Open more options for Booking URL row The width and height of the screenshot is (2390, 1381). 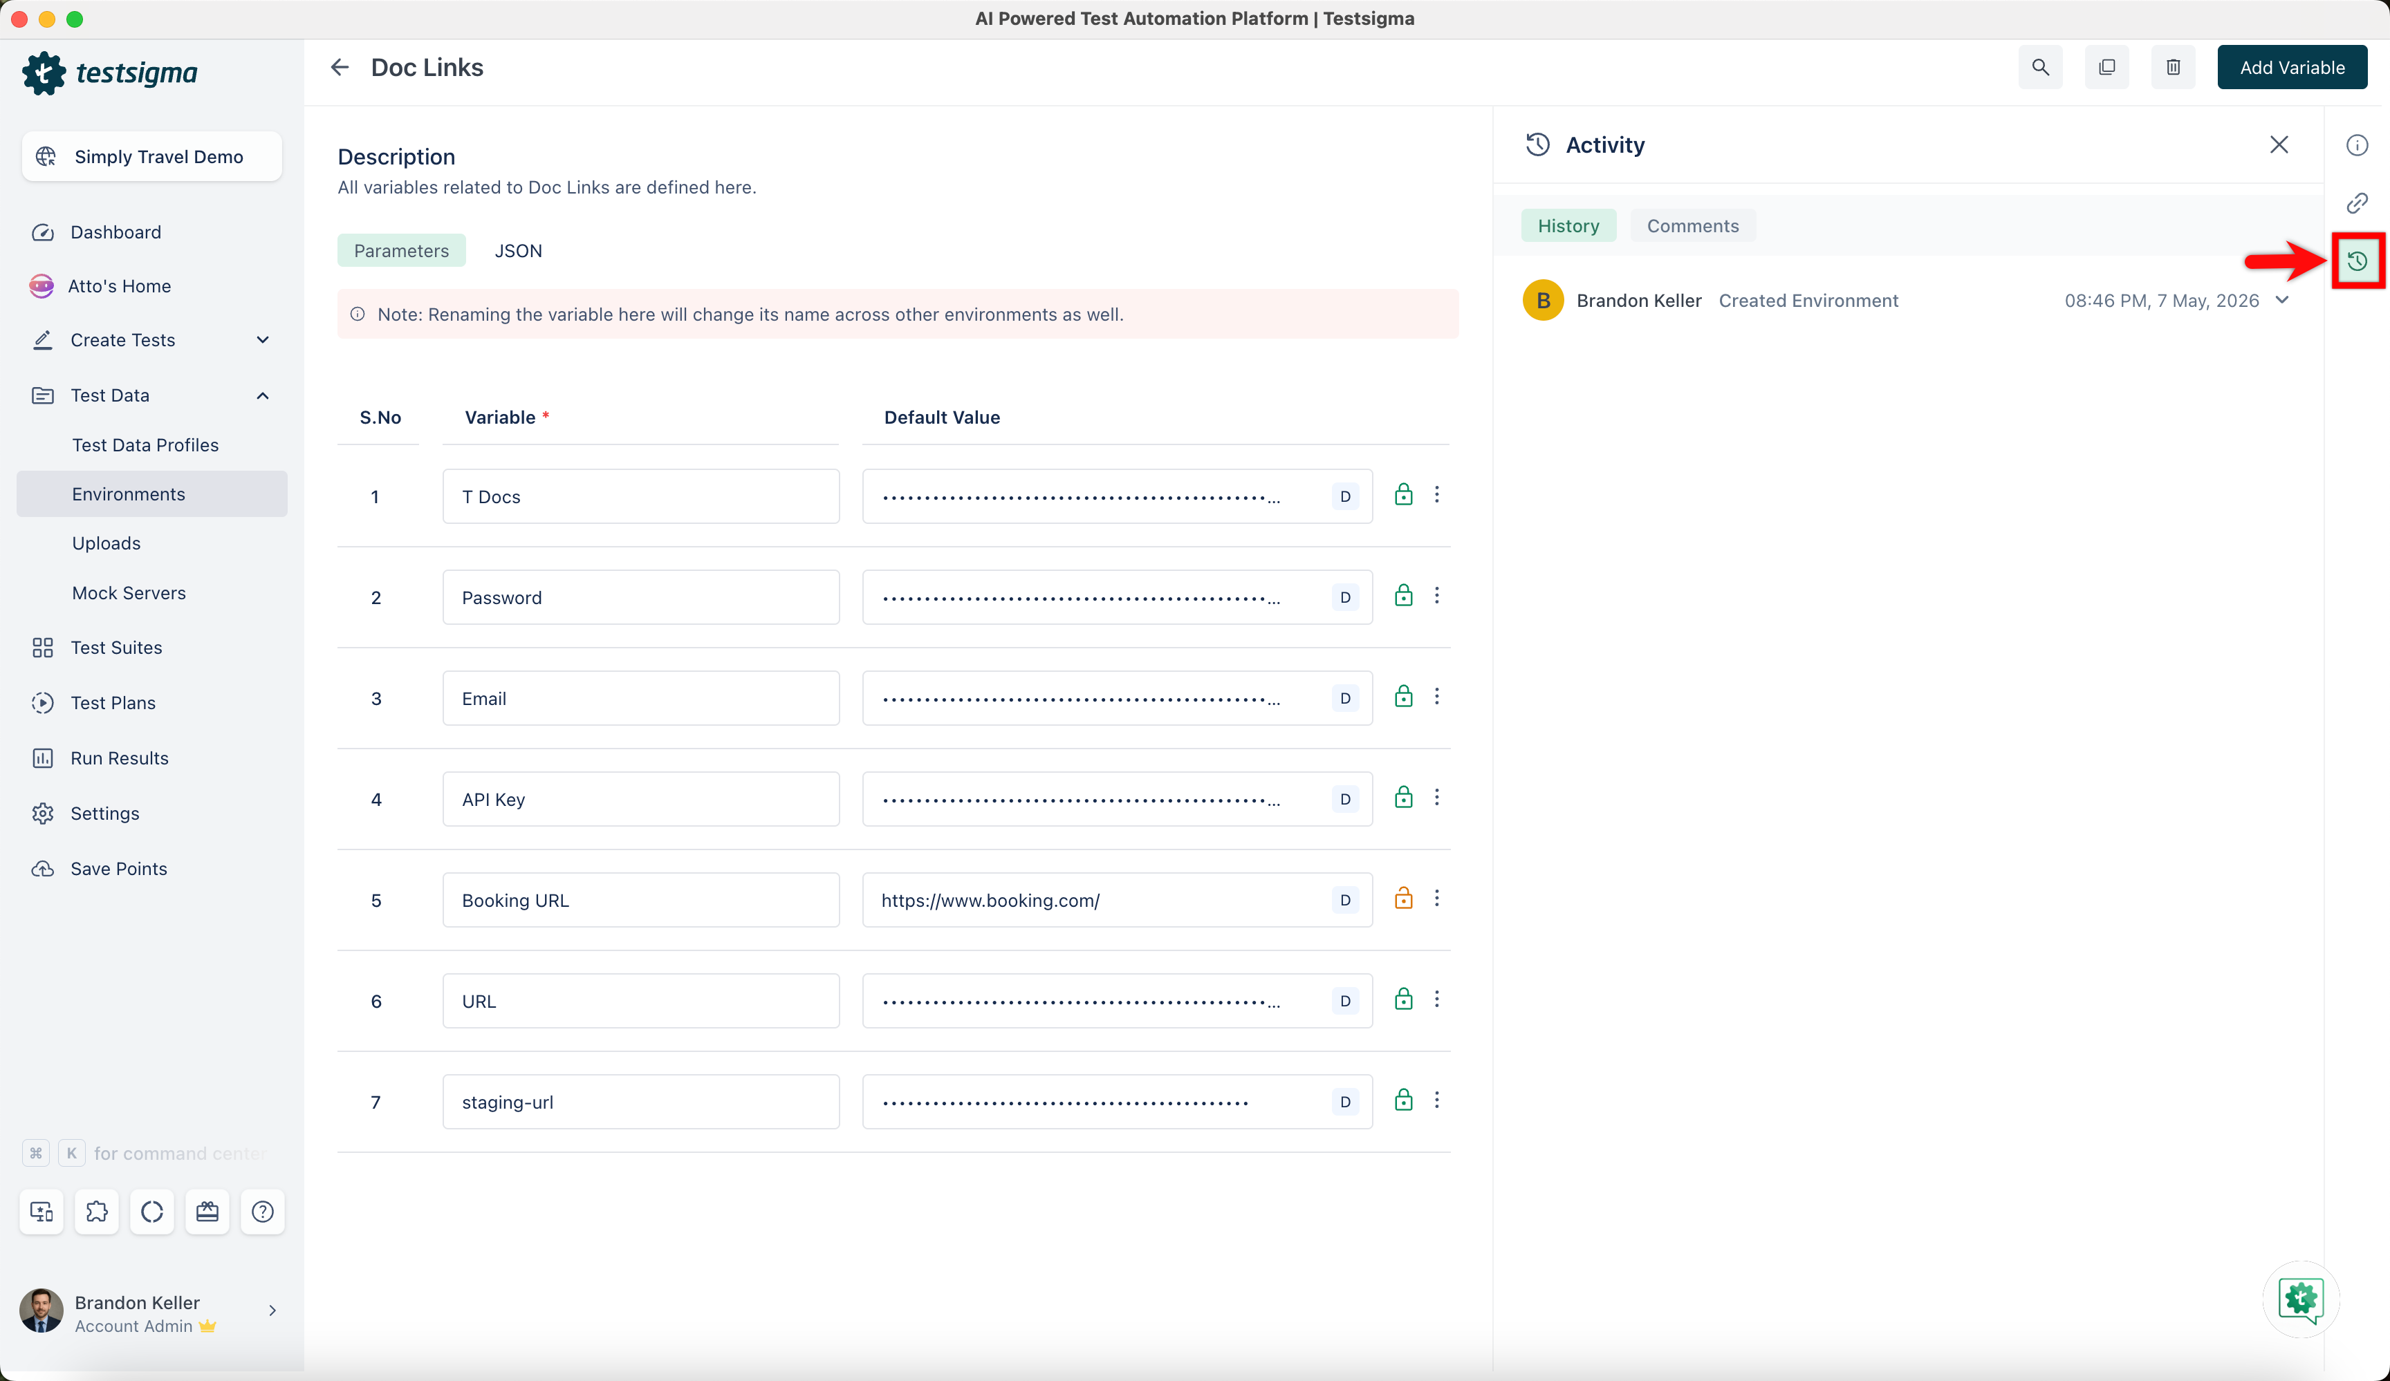coord(1437,899)
